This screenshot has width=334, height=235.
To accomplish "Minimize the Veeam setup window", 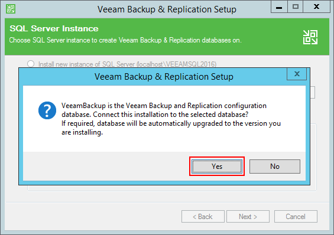I will click(279, 7).
